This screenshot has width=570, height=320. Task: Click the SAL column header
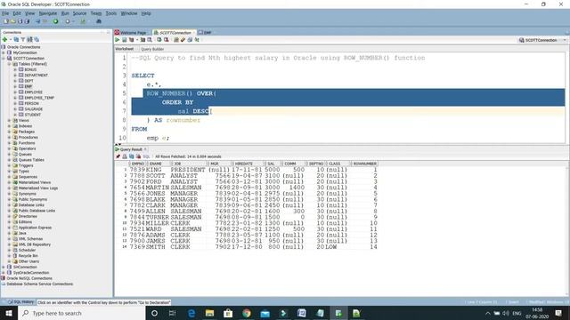pos(271,164)
